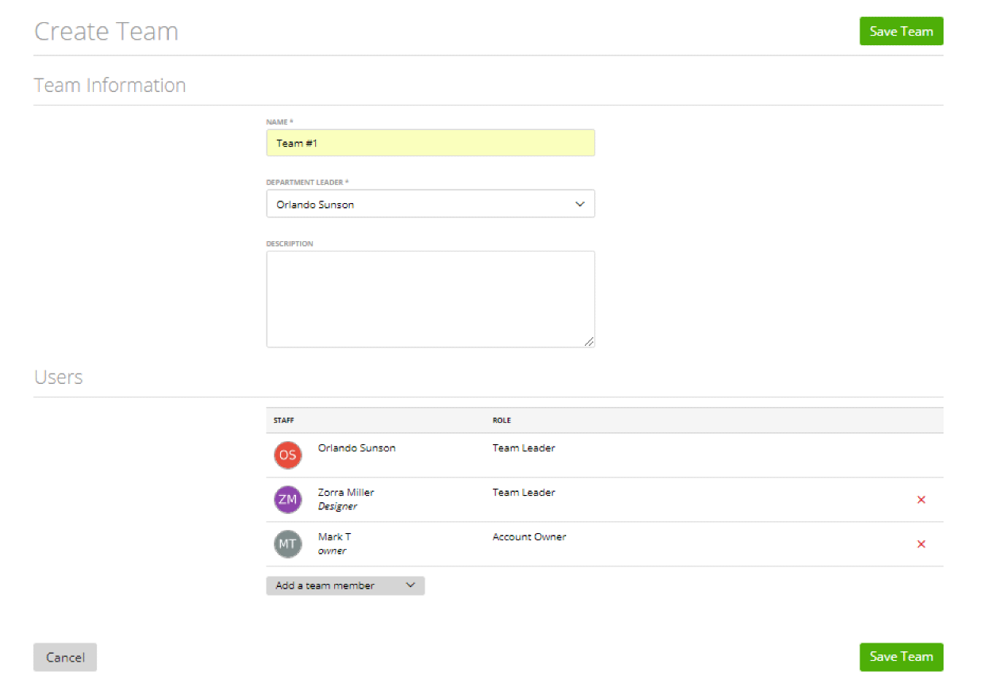Click Mark T's MT avatar icon
Screen dimensions: 988x683
(287, 543)
